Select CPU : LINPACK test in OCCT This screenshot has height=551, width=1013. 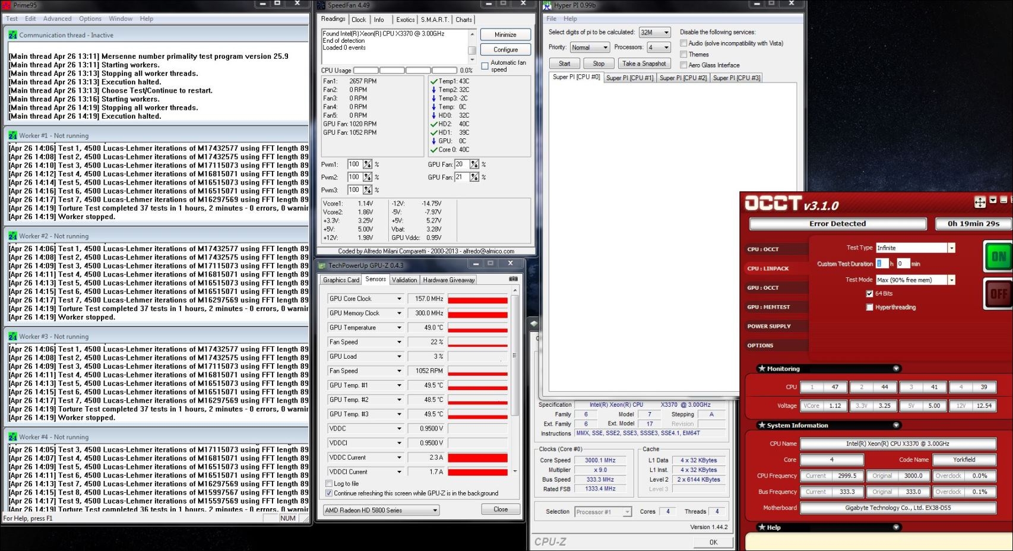(768, 268)
